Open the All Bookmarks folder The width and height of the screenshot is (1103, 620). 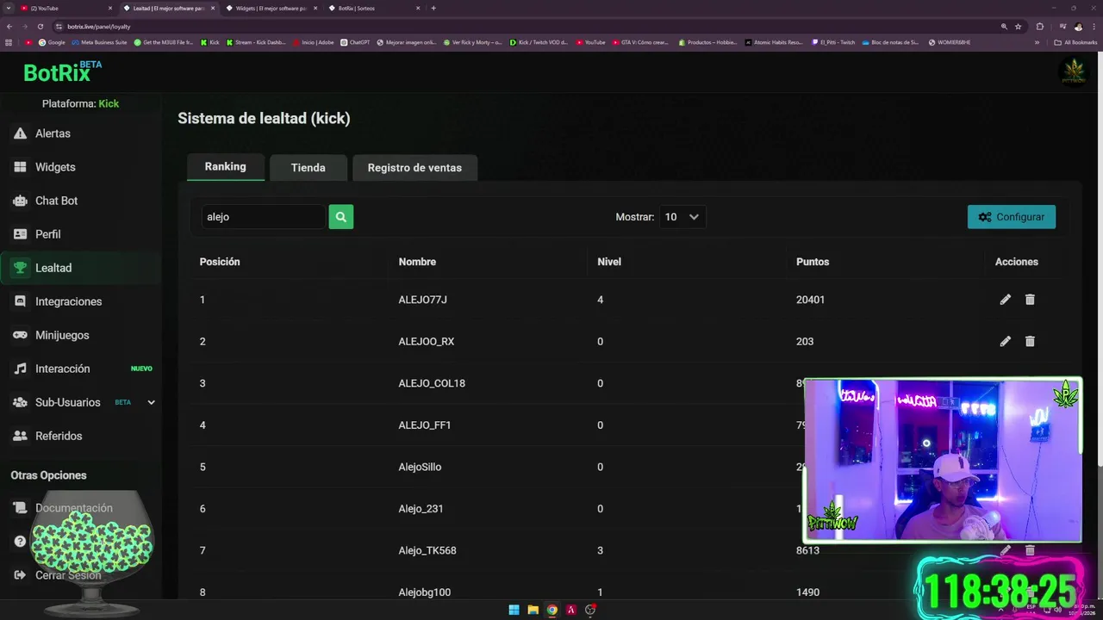coord(1075,42)
